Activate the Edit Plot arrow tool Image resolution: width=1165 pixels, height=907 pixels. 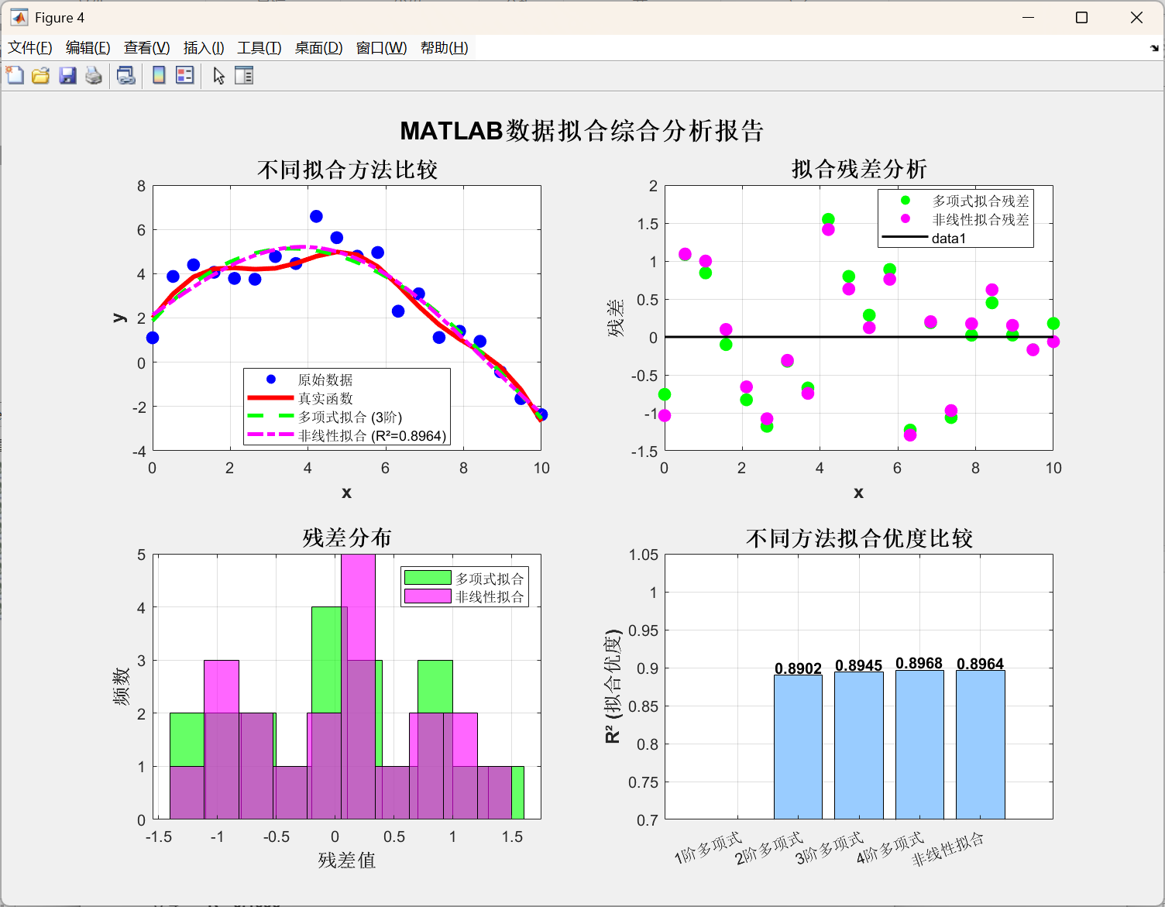(219, 75)
